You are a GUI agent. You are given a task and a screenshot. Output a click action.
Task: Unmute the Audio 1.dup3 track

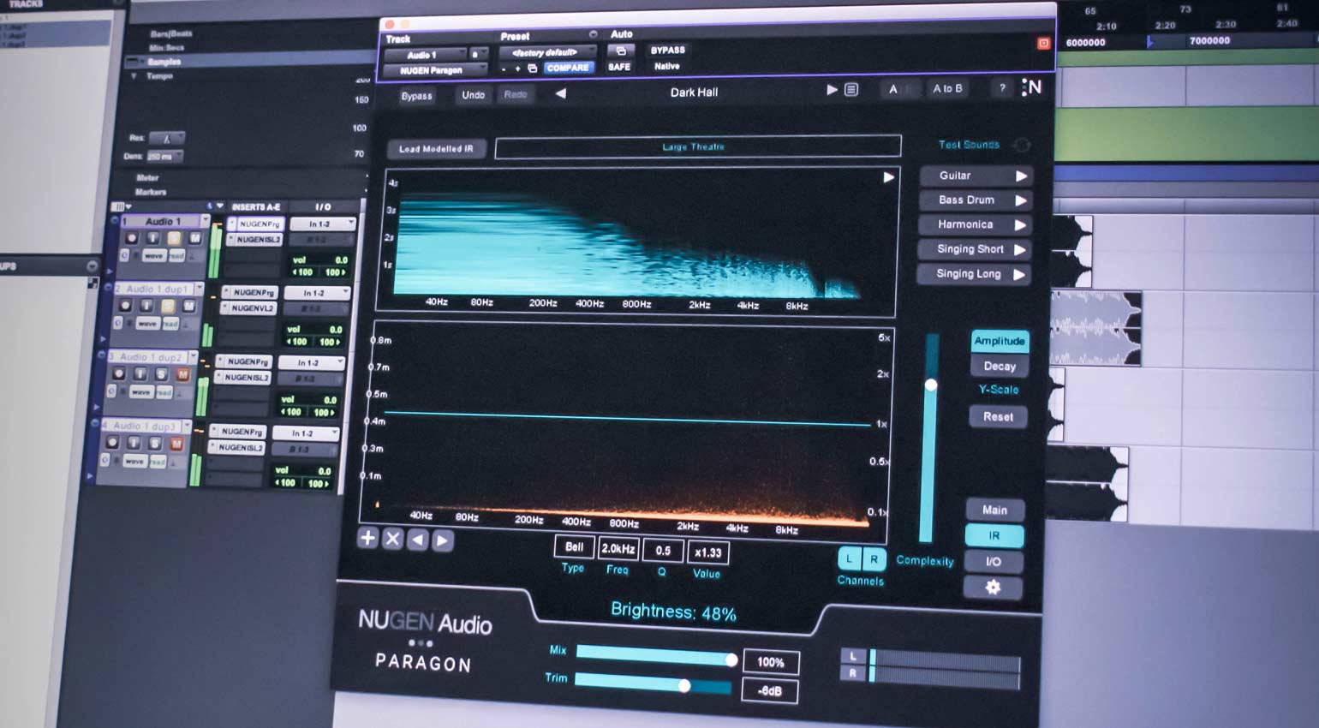[176, 444]
